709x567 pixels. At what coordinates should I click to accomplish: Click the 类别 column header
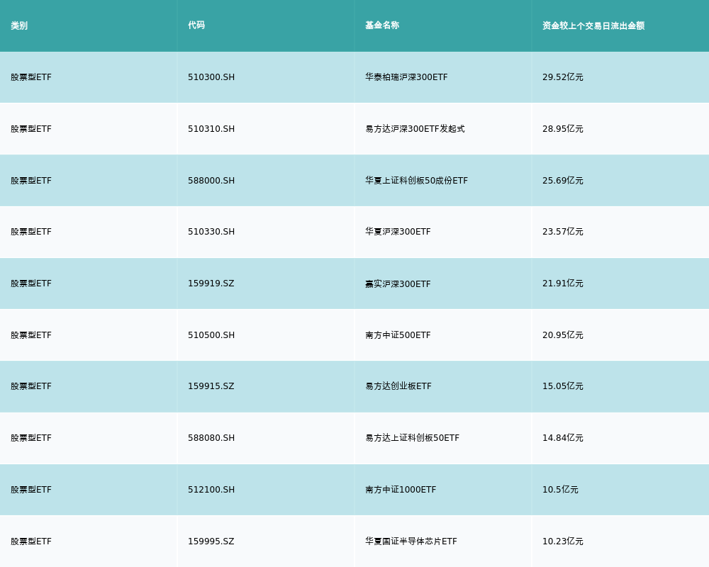click(19, 26)
